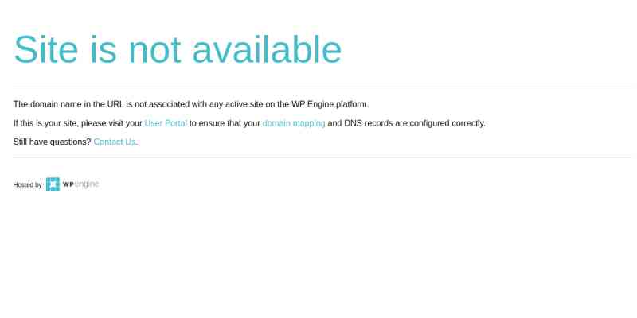The height and width of the screenshot is (318, 637).
Task: Click the horizontal divider above 'Hosted by'
Action: (x=322, y=157)
